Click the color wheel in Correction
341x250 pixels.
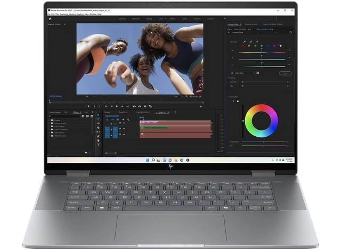coord(261,121)
